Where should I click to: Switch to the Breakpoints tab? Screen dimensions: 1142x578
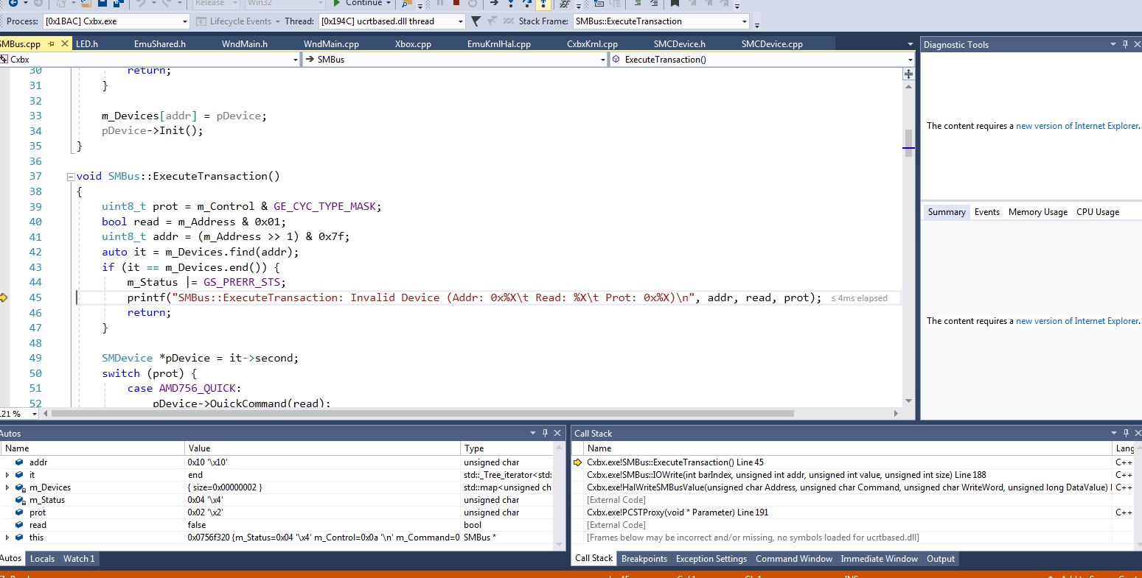(x=644, y=559)
